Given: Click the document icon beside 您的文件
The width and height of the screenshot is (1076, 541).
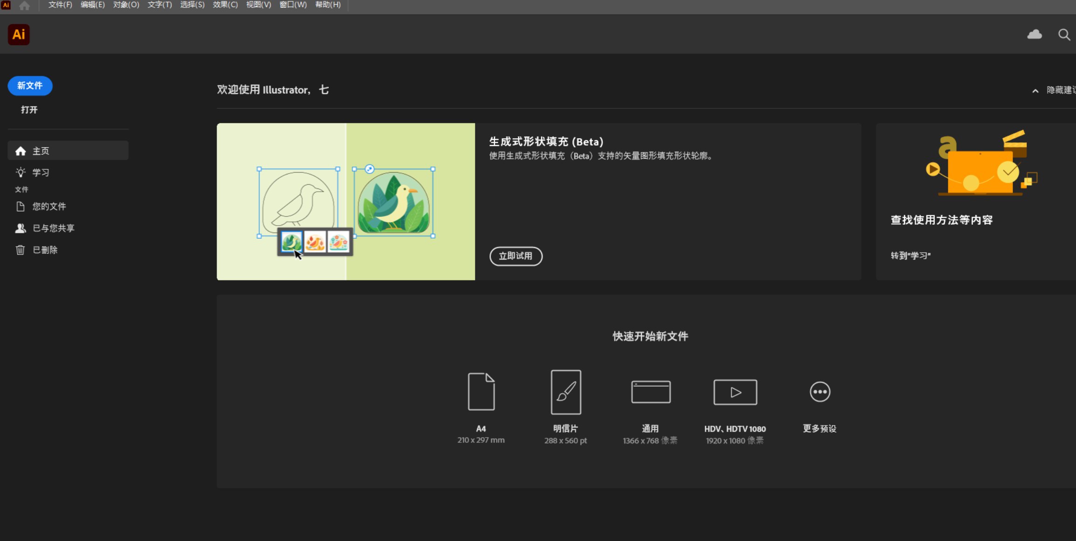Looking at the screenshot, I should point(20,207).
